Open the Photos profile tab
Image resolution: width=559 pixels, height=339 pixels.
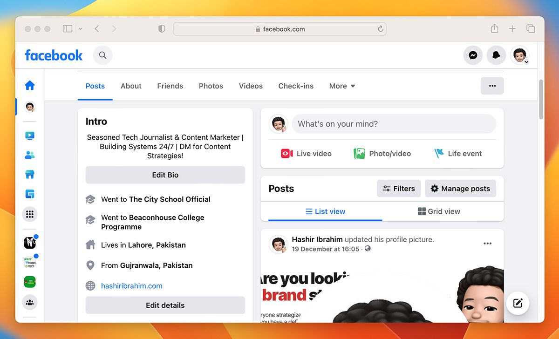(211, 86)
